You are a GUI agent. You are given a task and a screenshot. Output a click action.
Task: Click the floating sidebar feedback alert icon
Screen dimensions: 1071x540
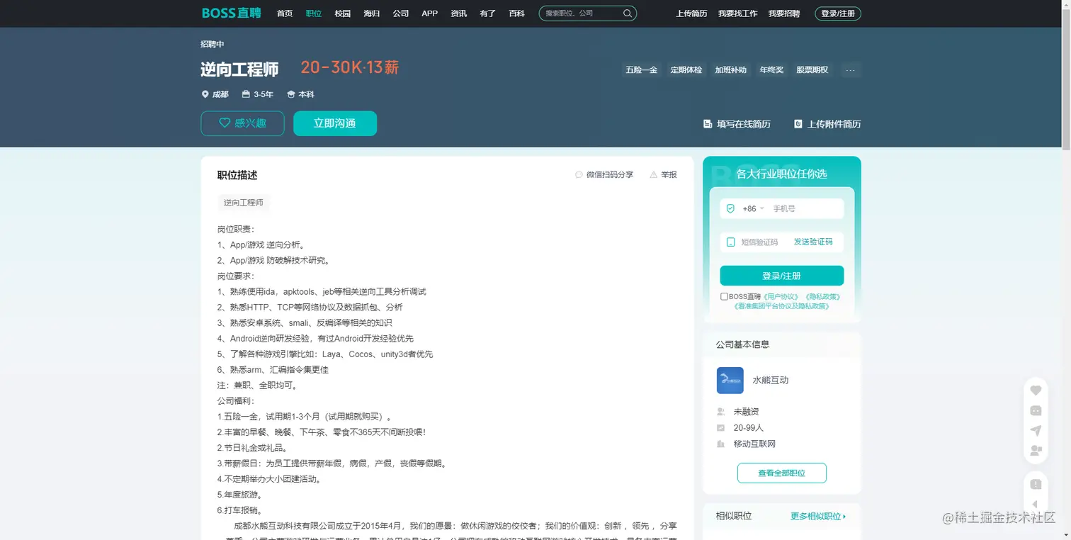(x=1036, y=484)
